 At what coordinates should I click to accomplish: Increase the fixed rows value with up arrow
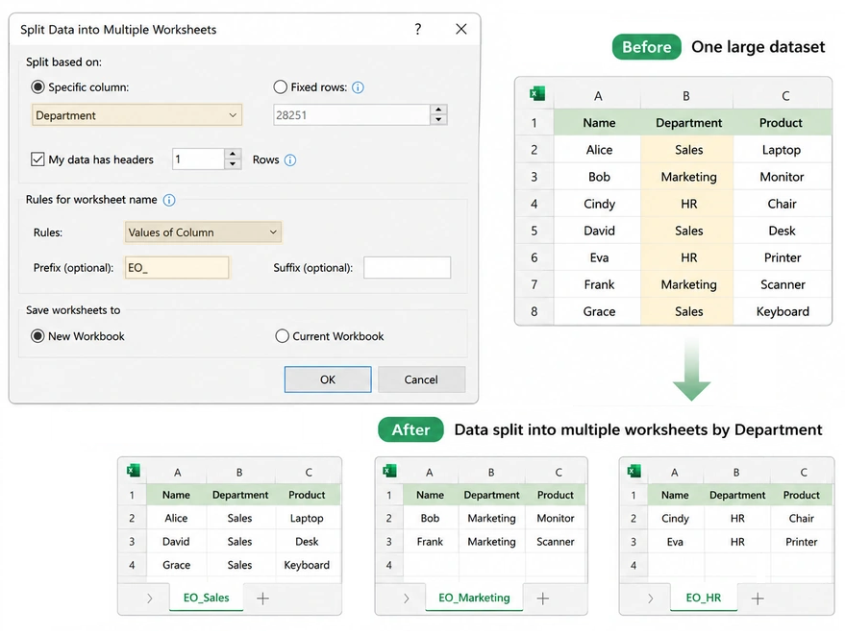pyautogui.click(x=438, y=110)
